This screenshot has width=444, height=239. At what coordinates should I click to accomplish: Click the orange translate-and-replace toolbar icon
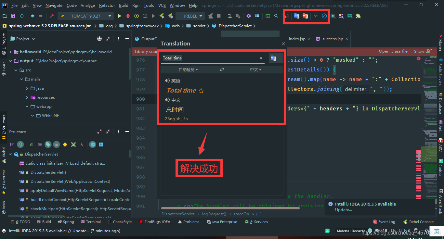(305, 16)
